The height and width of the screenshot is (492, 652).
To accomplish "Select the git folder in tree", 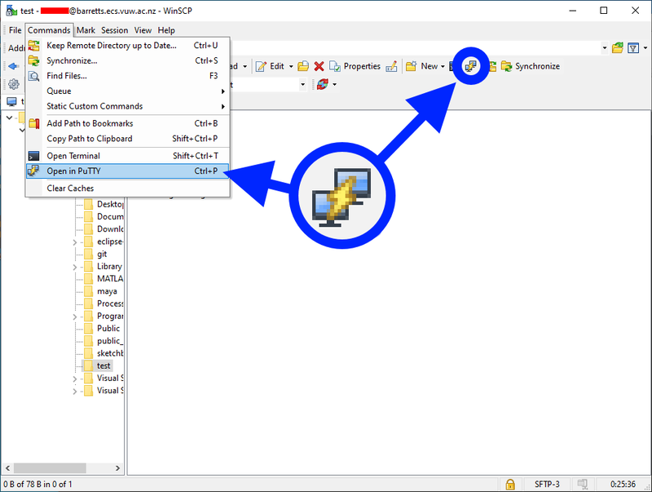I will (x=96, y=254).
